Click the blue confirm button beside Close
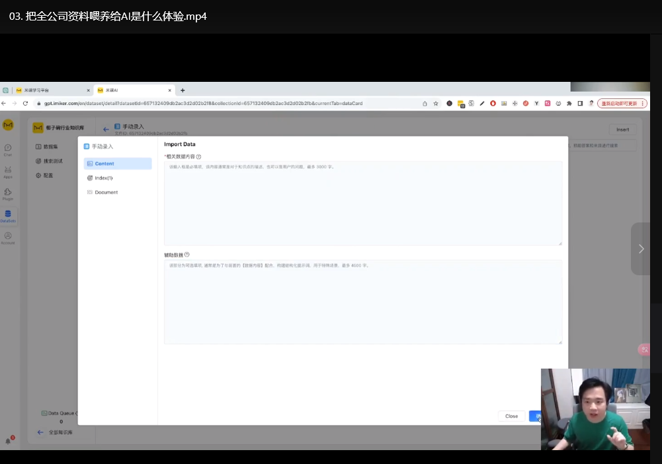This screenshot has height=464, width=662. 535,416
